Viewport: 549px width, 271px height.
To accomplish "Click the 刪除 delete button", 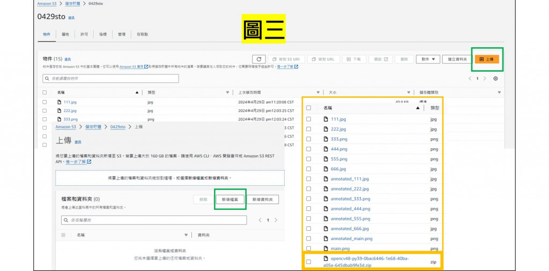I will pyautogui.click(x=404, y=59).
